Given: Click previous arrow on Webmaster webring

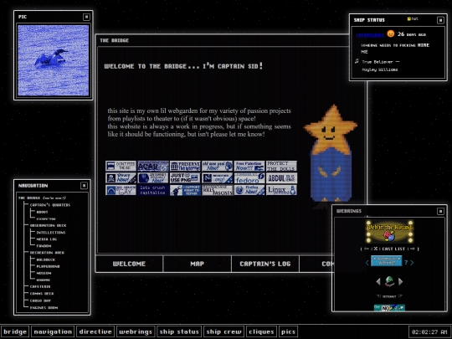Looking at the screenshot, I should [367, 263].
